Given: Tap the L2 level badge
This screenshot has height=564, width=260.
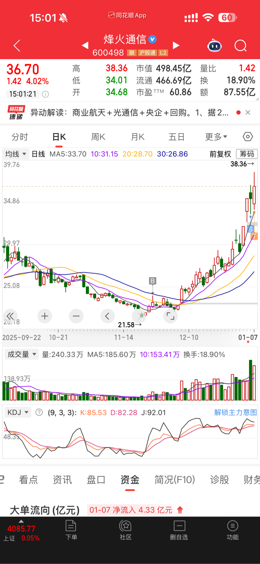Looking at the screenshot, I should point(163,53).
